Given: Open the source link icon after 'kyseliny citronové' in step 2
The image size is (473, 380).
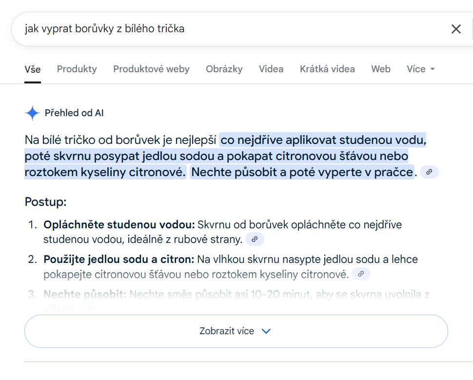Looking at the screenshot, I should click(361, 274).
